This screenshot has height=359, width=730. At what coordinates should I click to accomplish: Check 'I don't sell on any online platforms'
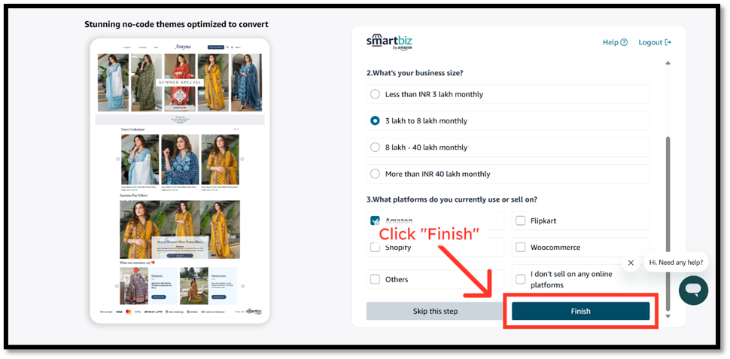click(521, 279)
